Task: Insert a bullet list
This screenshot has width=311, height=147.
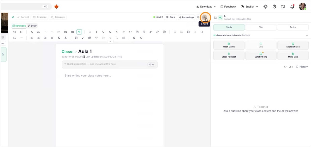Action: 175,32
